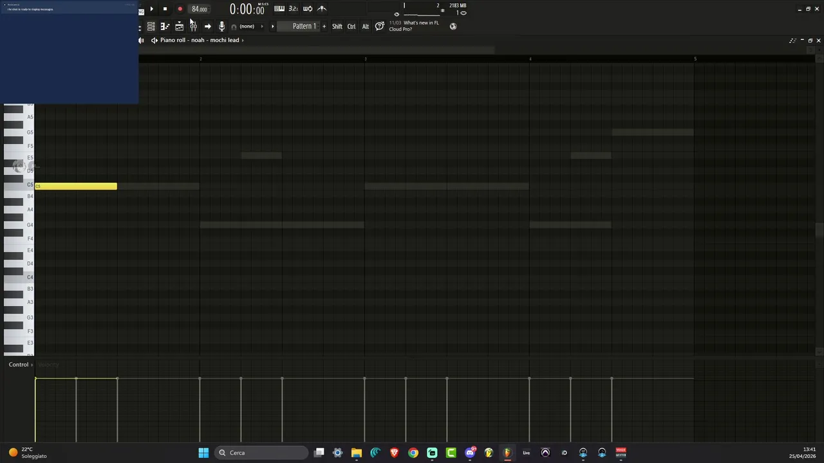Select the yellow C5 note

pos(76,186)
